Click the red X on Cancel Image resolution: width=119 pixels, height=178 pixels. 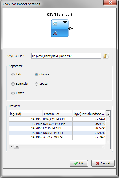pyautogui.click(x=98, y=163)
